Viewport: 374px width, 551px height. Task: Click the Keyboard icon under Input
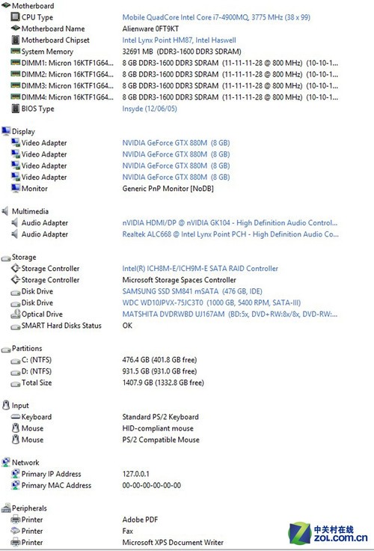[15, 417]
